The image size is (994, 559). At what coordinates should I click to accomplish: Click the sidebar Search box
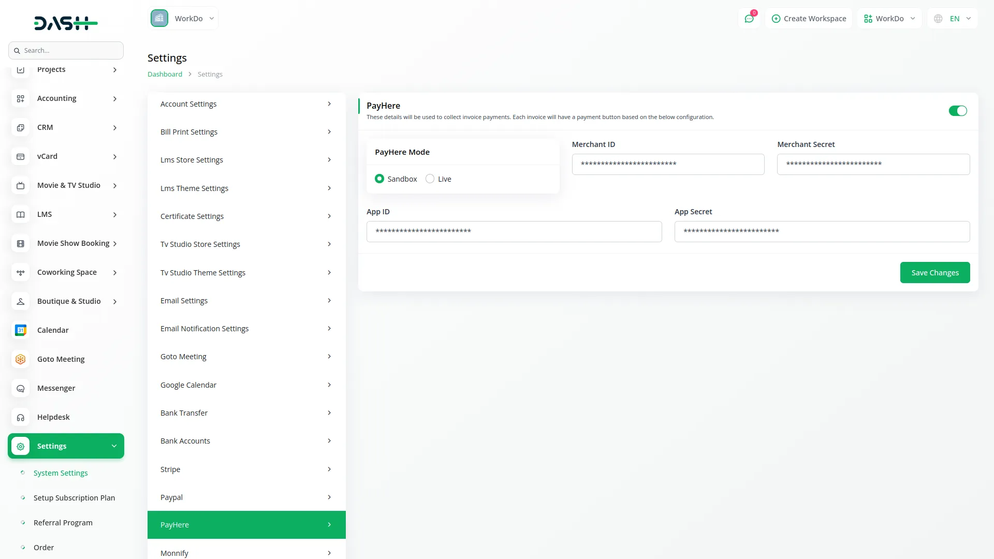pos(66,51)
